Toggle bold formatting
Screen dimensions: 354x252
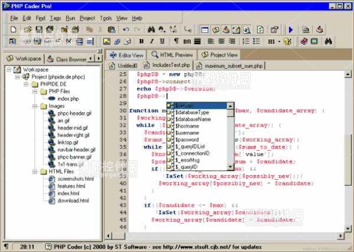click(x=142, y=41)
